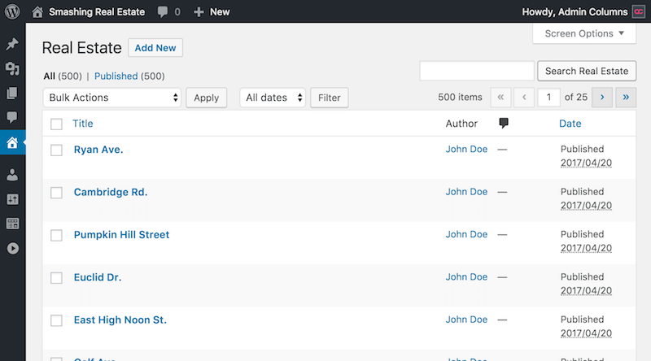Click the Add New button

(155, 48)
